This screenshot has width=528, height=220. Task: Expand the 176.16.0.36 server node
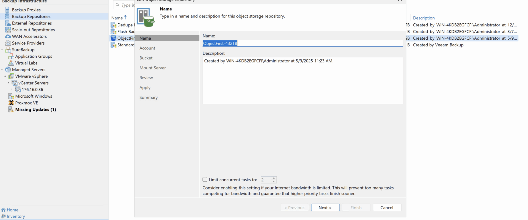tap(12, 90)
